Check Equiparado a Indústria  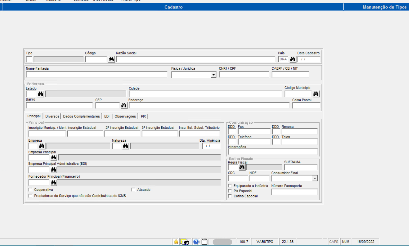pyautogui.click(x=230, y=186)
